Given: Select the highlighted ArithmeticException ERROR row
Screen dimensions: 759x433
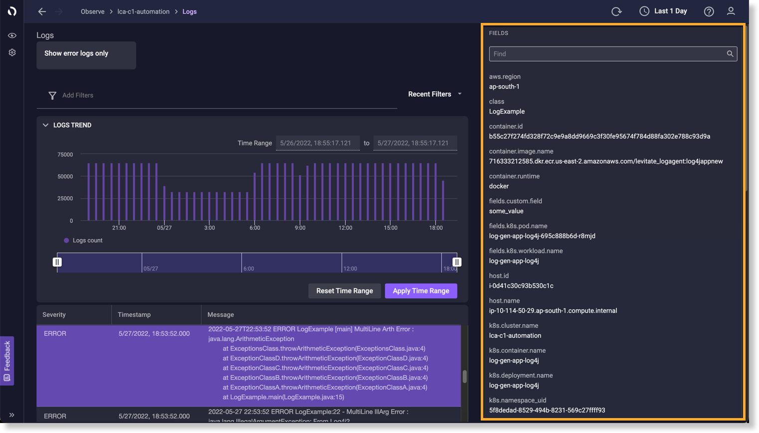Looking at the screenshot, I should click(x=249, y=366).
